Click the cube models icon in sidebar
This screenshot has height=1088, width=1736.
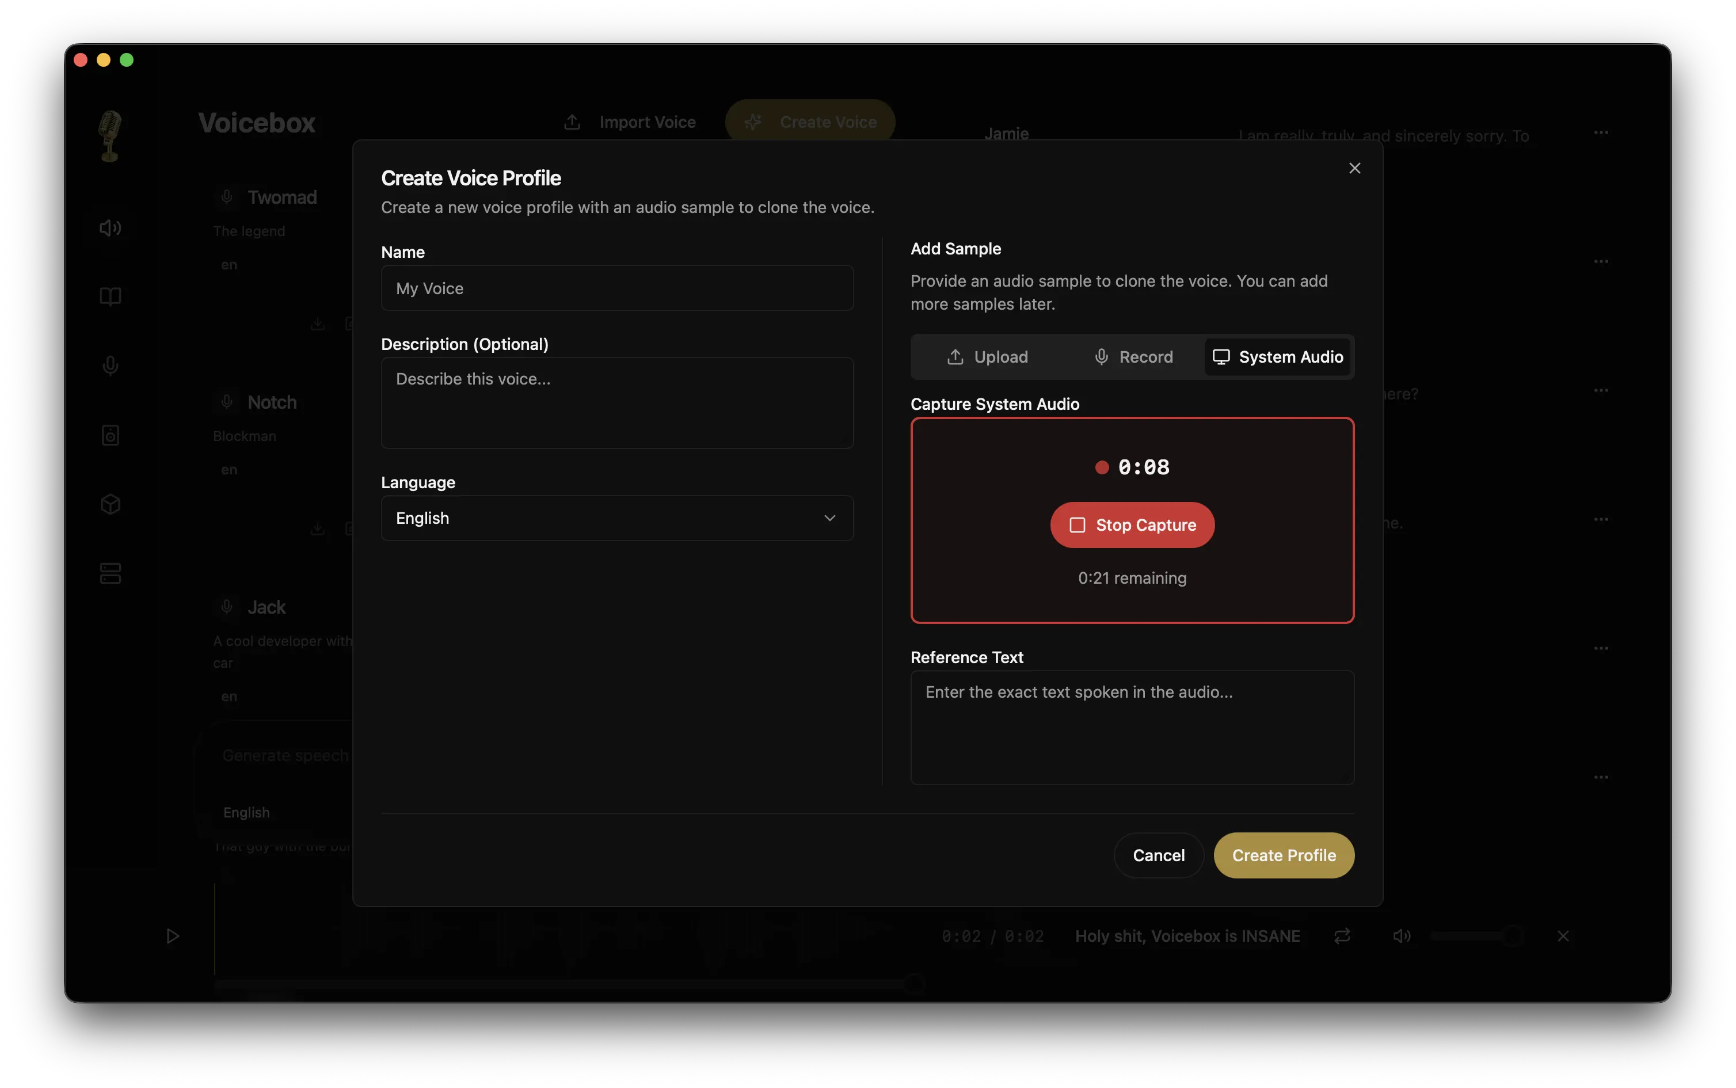pos(110,504)
